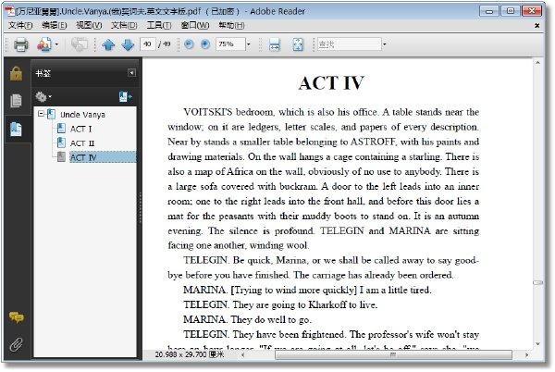Select the ACT IV bookmark
The image size is (555, 372).
(x=83, y=157)
